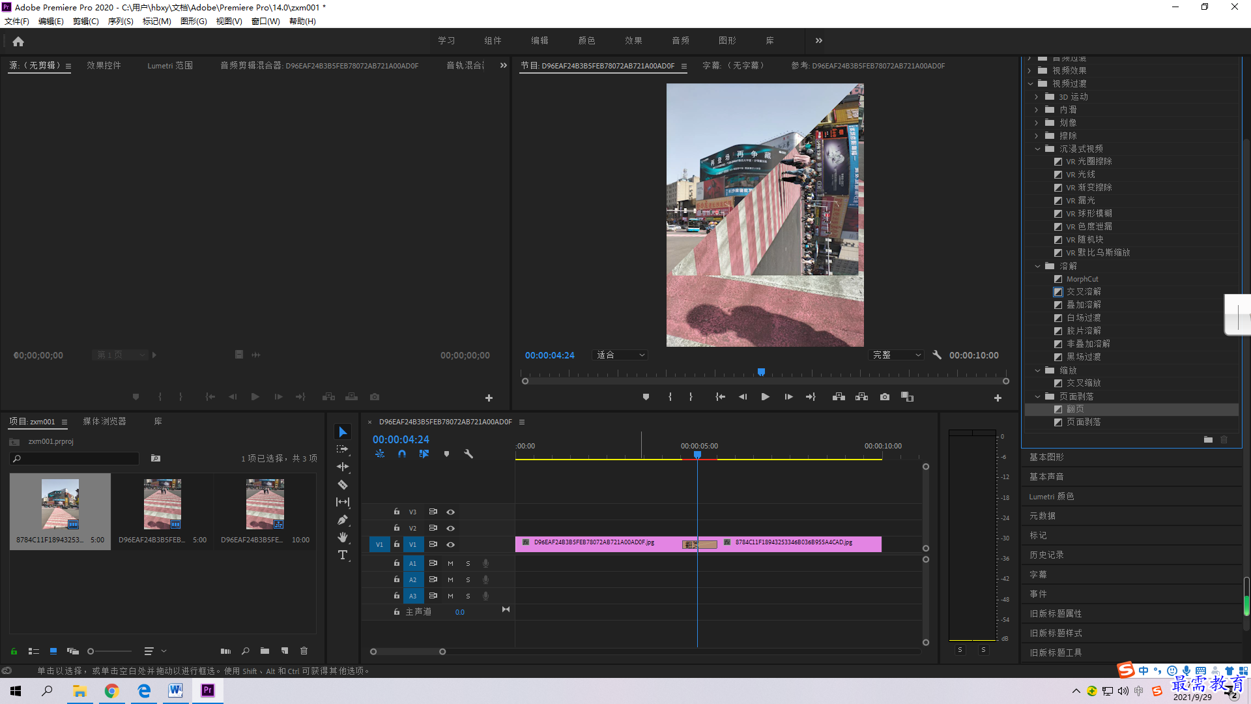1251x704 pixels.
Task: Select the Type tool
Action: point(343,555)
